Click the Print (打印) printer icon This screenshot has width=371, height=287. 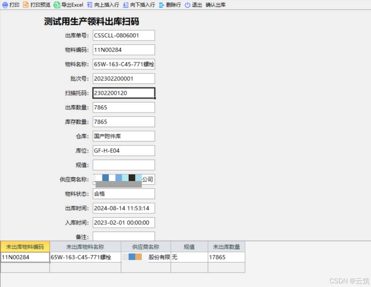(x=5, y=5)
